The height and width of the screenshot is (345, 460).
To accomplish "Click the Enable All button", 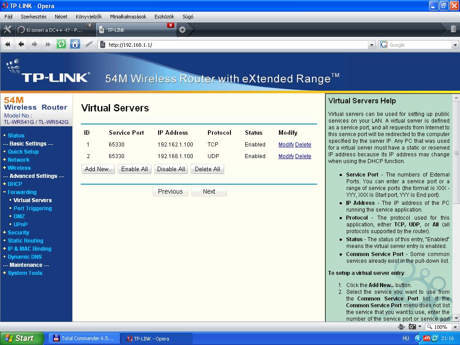I will click(x=134, y=169).
